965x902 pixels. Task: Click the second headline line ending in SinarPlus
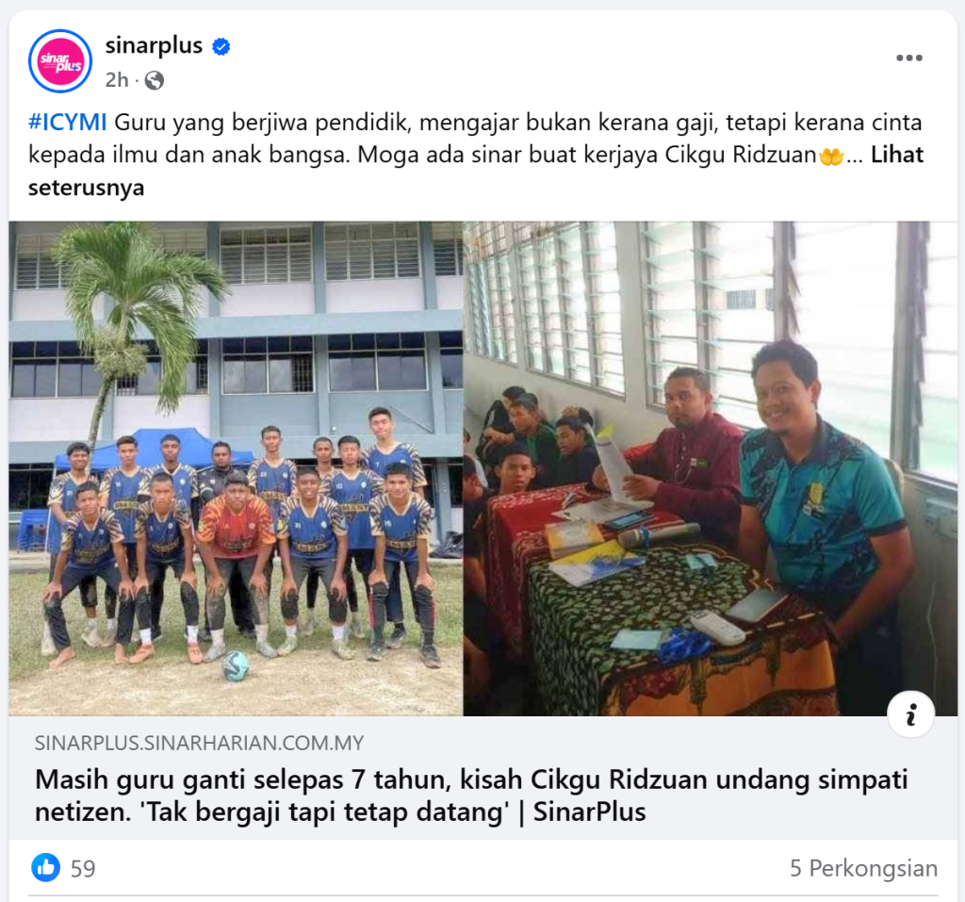340,812
